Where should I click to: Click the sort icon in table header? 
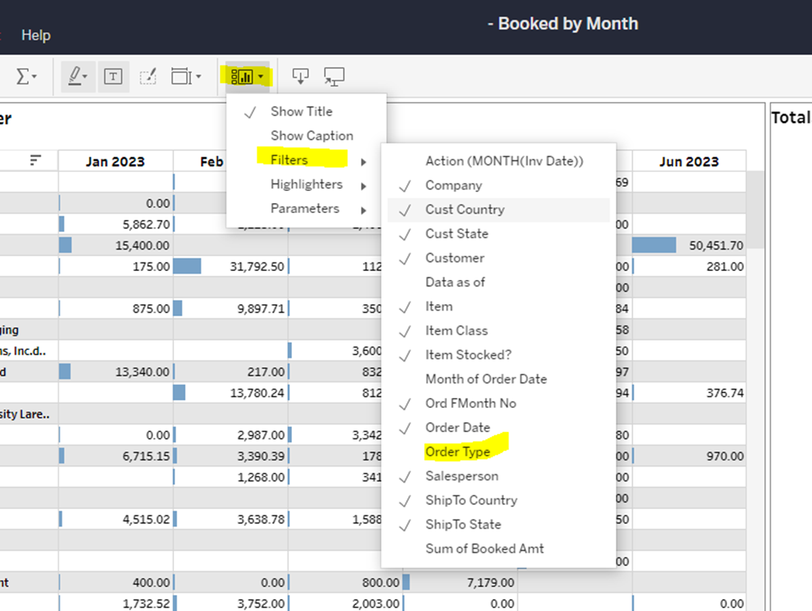coord(36,160)
